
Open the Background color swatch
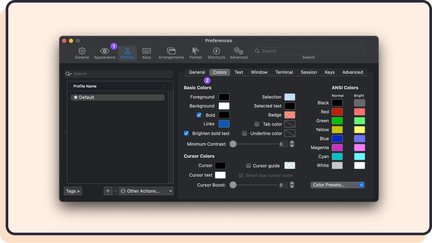pyautogui.click(x=224, y=106)
